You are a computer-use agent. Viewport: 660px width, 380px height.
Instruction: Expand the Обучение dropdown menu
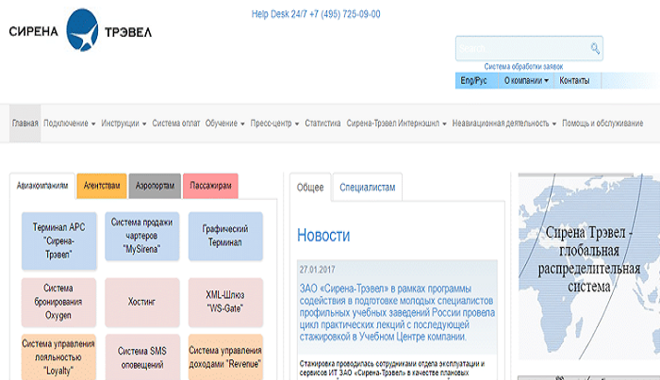point(224,124)
